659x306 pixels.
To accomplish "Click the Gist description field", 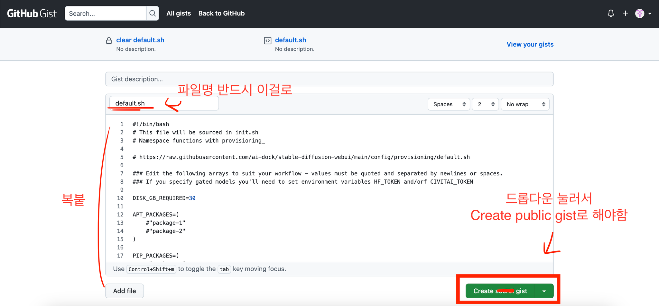I will (329, 79).
